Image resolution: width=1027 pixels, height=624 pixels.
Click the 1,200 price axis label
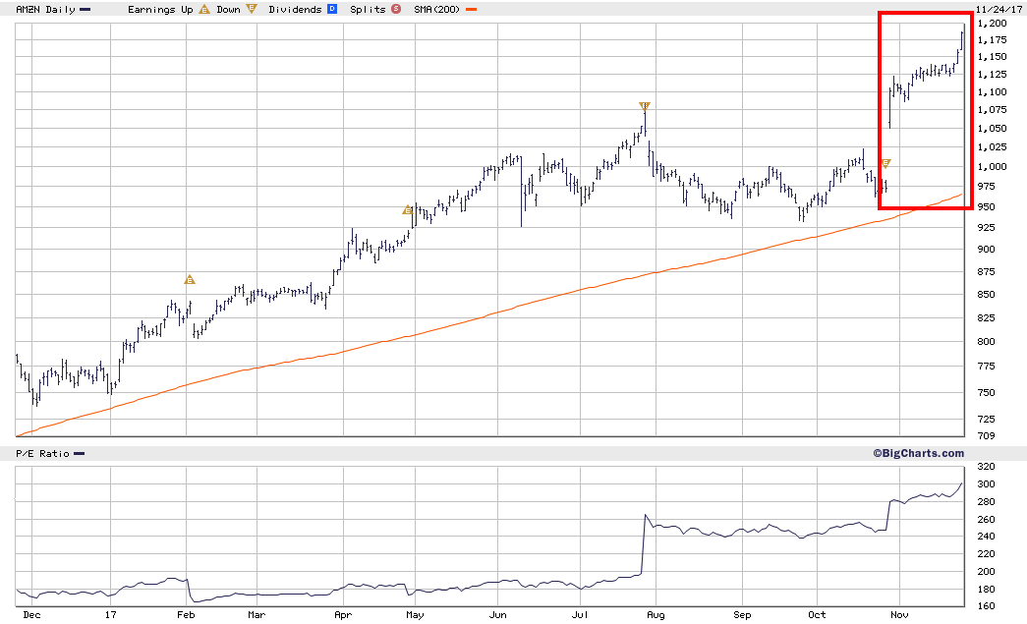pyautogui.click(x=993, y=24)
